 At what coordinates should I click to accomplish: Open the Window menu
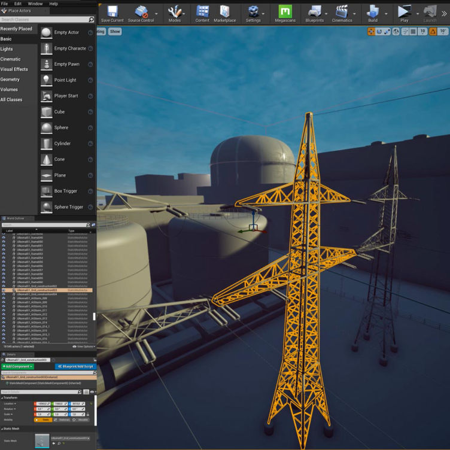pos(35,4)
